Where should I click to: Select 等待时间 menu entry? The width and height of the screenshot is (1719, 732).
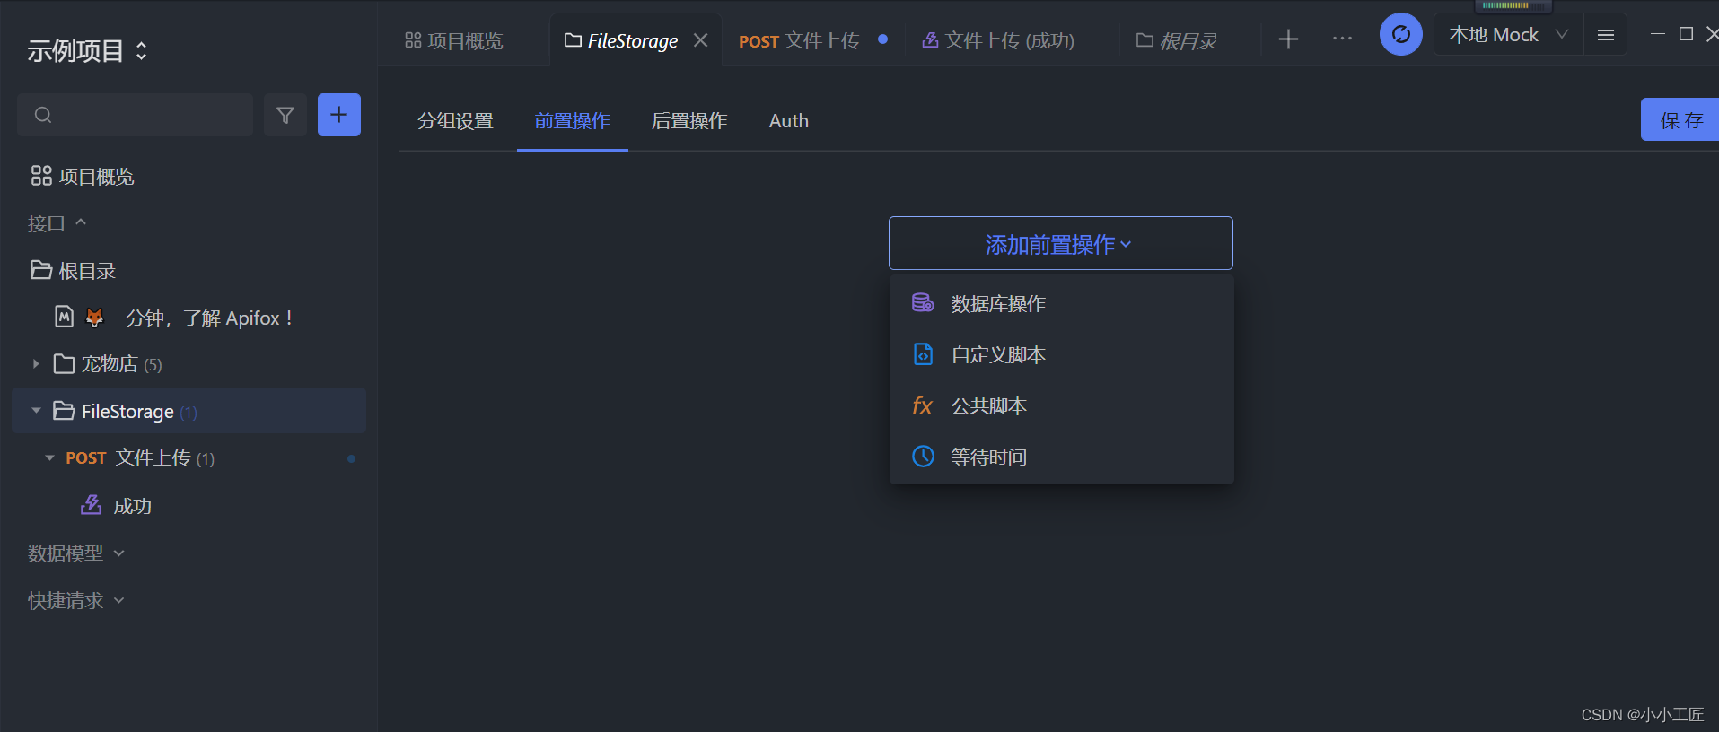1061,457
